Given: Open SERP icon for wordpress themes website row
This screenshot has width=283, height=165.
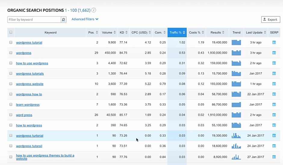Looking at the screenshot, I should coord(274,157).
